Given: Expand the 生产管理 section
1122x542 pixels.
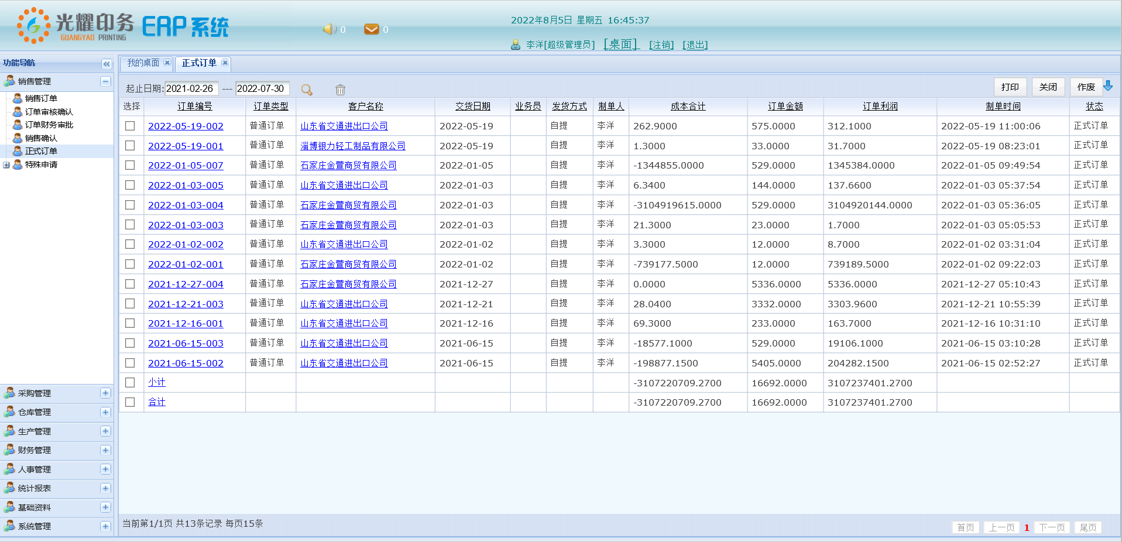Looking at the screenshot, I should click(x=105, y=431).
